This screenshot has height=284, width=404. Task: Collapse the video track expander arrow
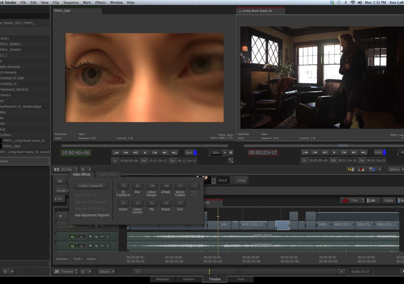click(x=60, y=216)
